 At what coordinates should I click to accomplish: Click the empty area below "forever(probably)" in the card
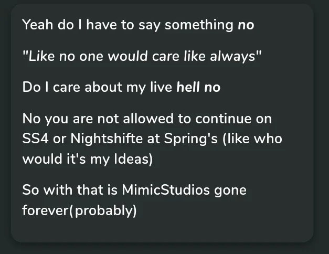[x=162, y=230]
